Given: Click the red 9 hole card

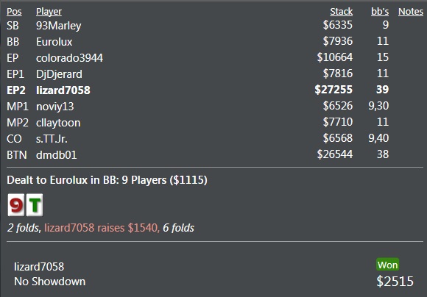Looking at the screenshot, I should 16,205.
